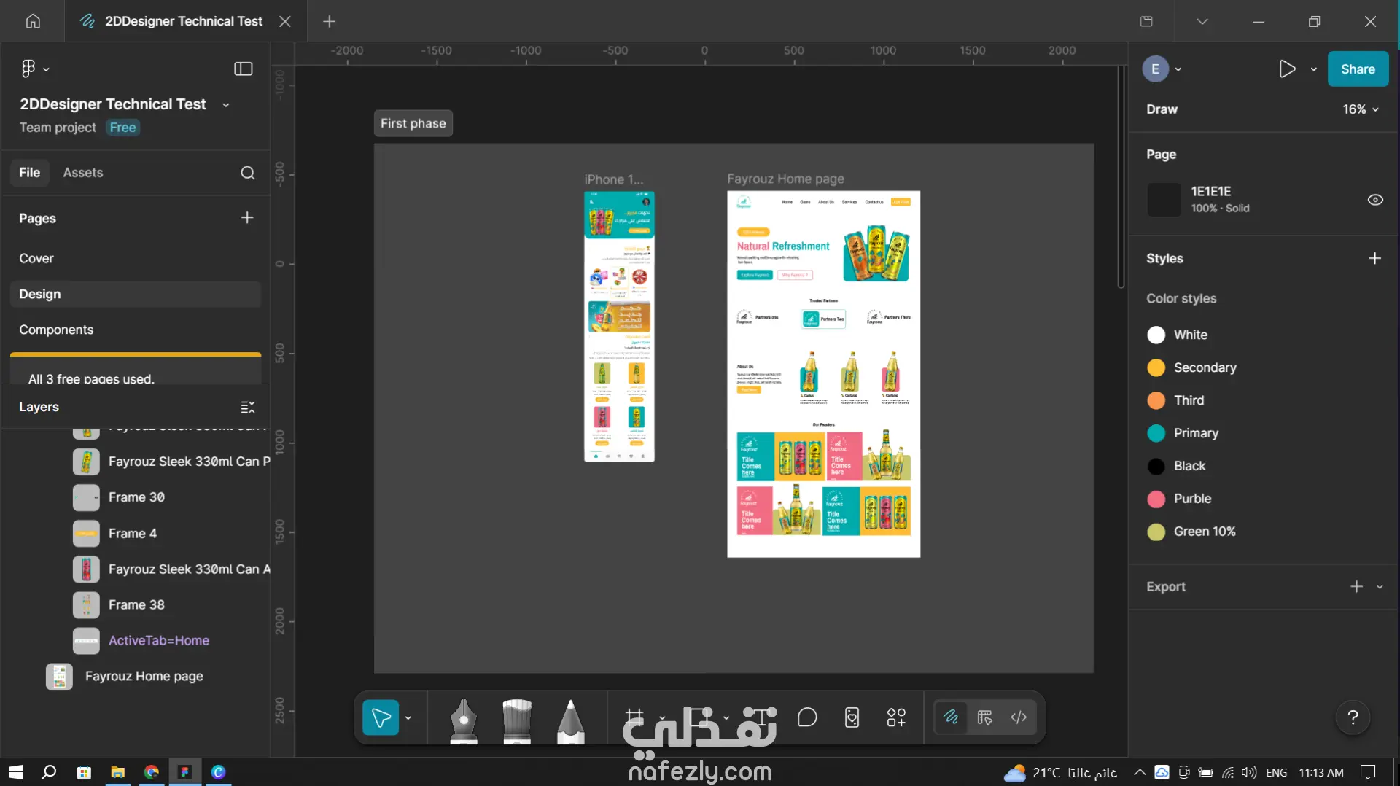This screenshot has height=786, width=1400.
Task: Collapse all layers using the Layers icon
Action: click(x=248, y=407)
